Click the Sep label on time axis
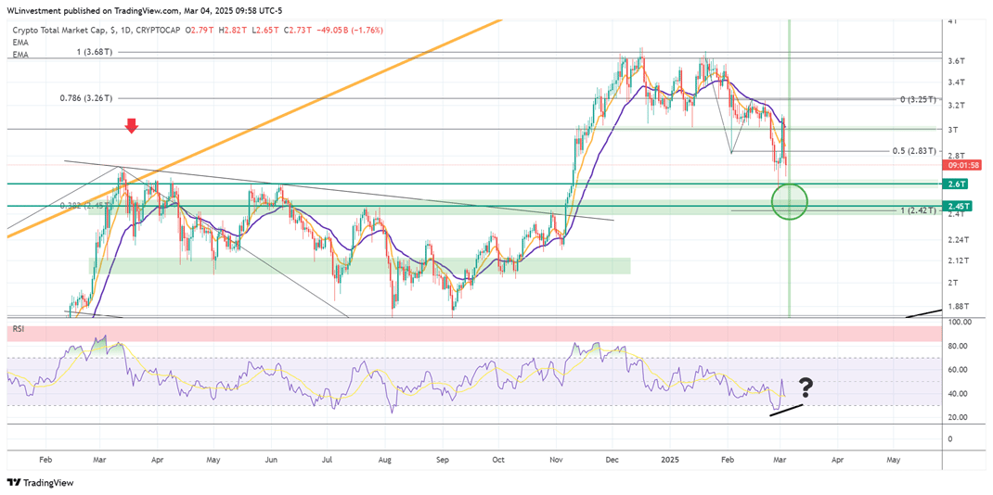Image resolution: width=993 pixels, height=495 pixels. point(443,458)
